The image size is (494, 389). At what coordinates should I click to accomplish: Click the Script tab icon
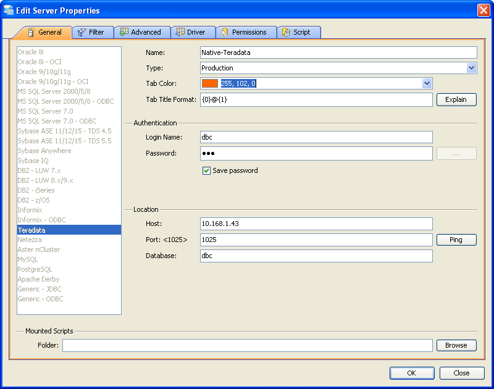(x=286, y=32)
